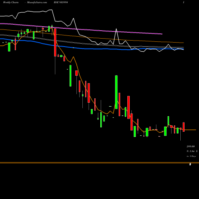The image size is (199, 199).
Task: Click the 'MunafaSutra.com' label
Action: click(37, 2)
